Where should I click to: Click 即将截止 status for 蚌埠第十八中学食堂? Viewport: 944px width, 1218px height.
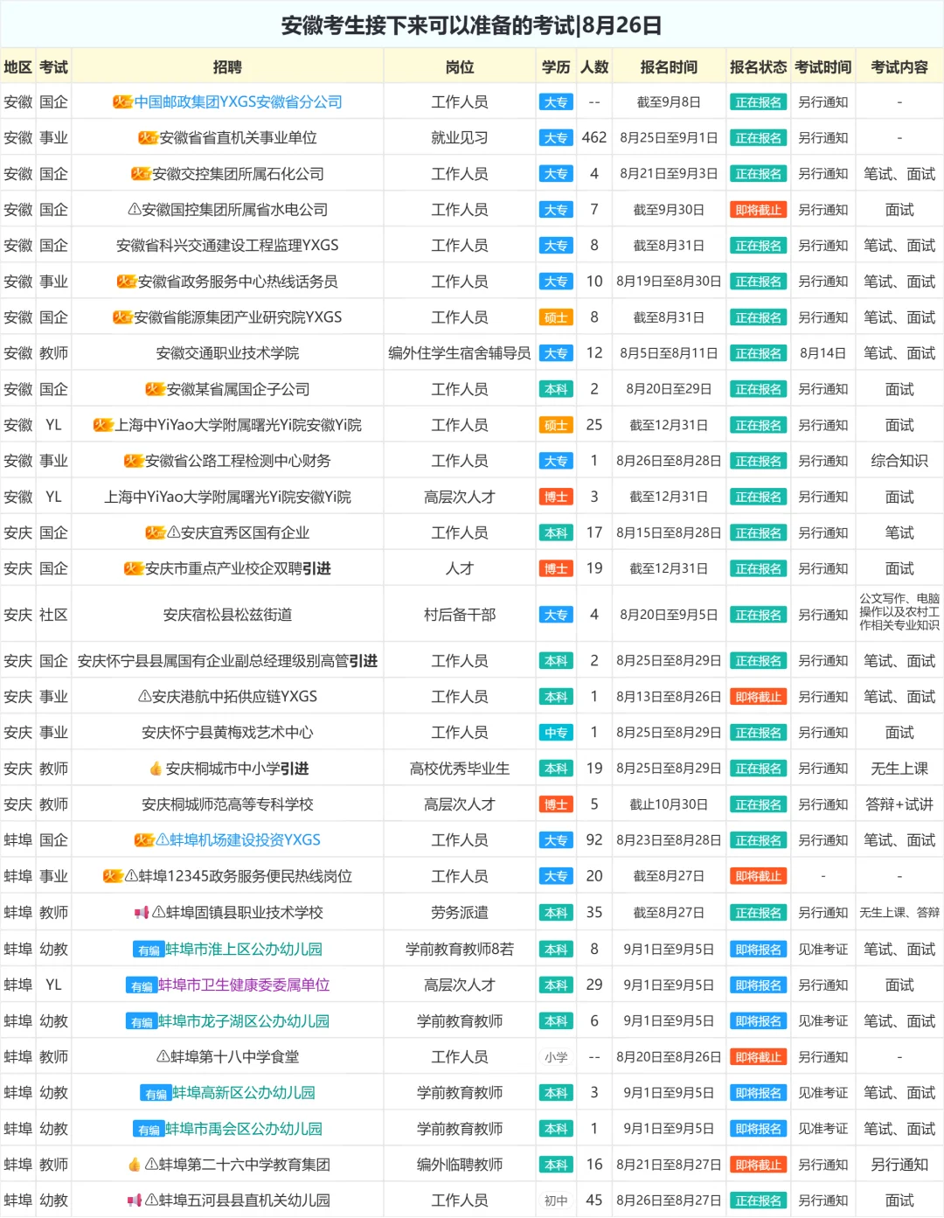(758, 1057)
